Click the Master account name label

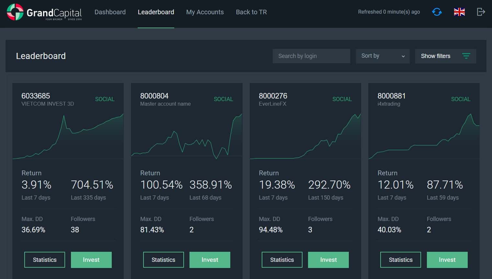[x=166, y=104]
